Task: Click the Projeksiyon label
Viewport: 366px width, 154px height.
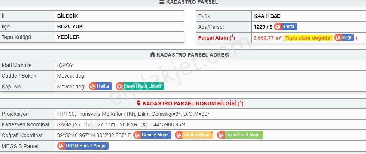Action: click(x=15, y=114)
